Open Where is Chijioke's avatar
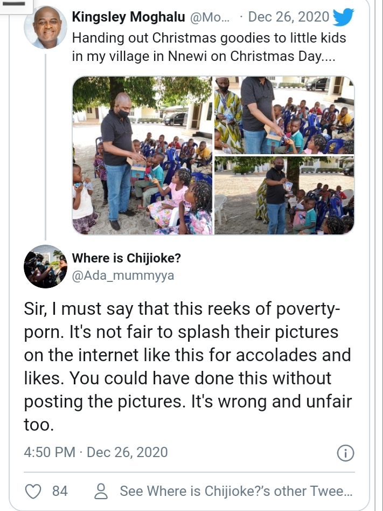Viewport: 383px width, 511px height. [x=45, y=267]
